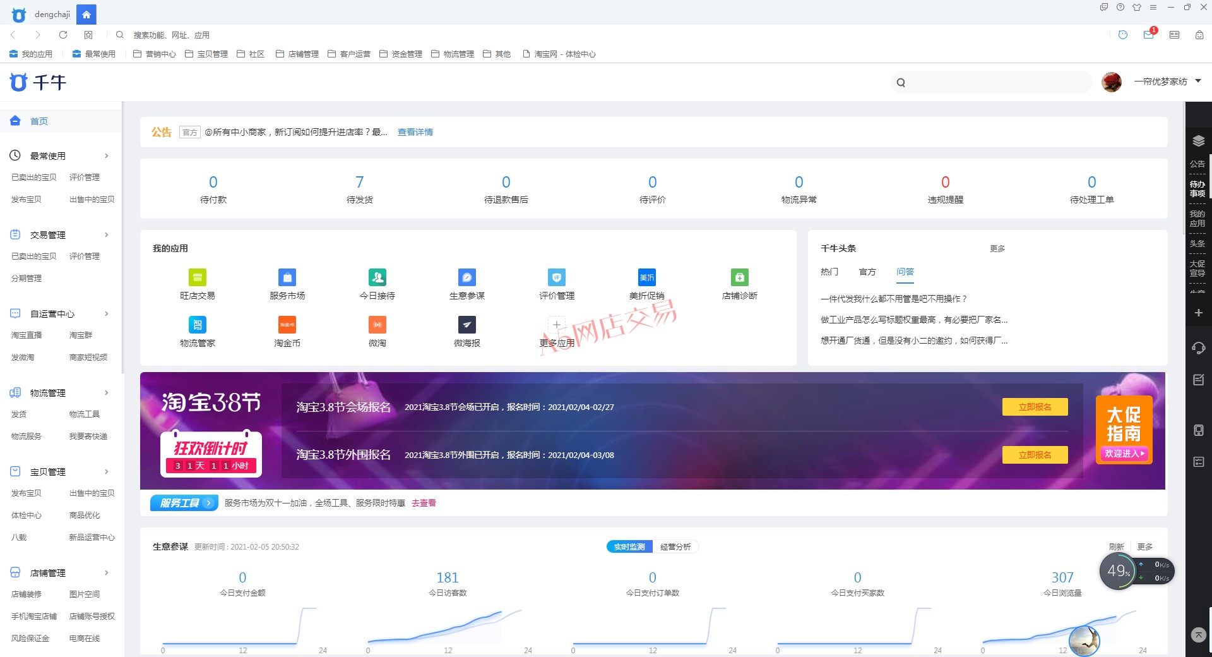The width and height of the screenshot is (1212, 657).
Task: Click the clock icon in top toolbar
Action: (x=1123, y=35)
